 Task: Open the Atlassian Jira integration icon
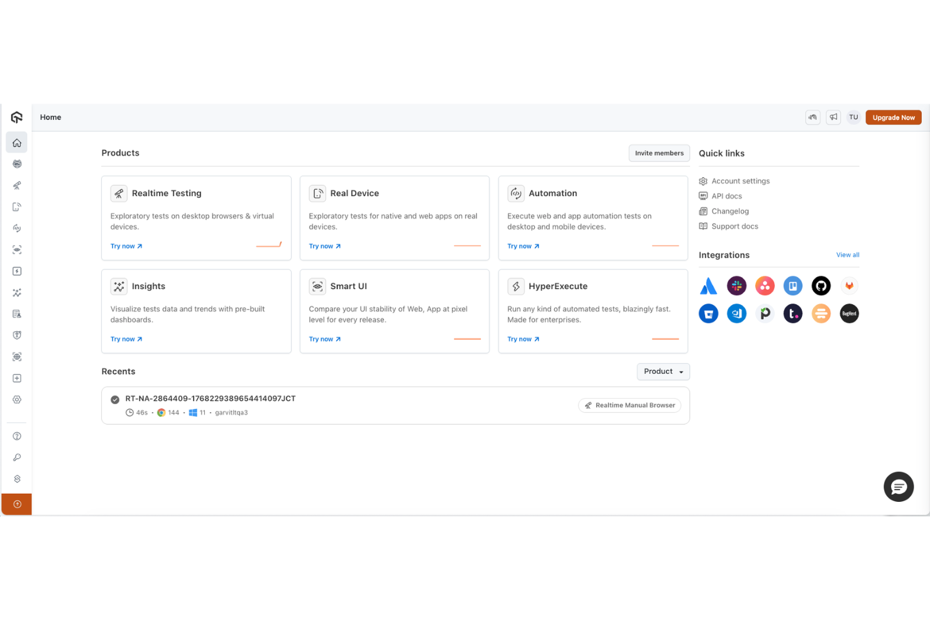709,286
